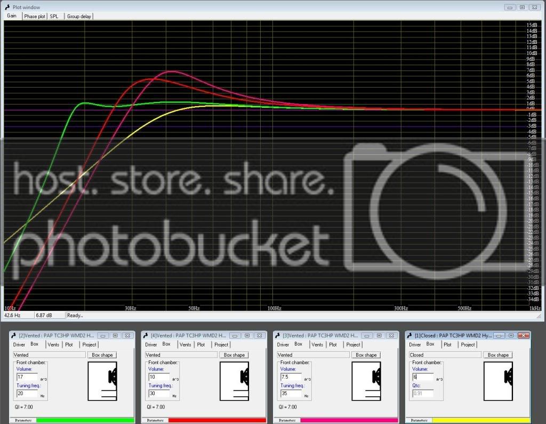The image size is (546, 424).
Task: Close the [1]Closed window with red X
Action: pos(524,335)
